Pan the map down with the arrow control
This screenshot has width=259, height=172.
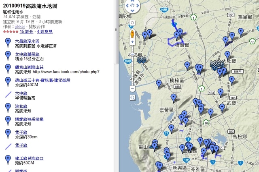click(132, 11)
